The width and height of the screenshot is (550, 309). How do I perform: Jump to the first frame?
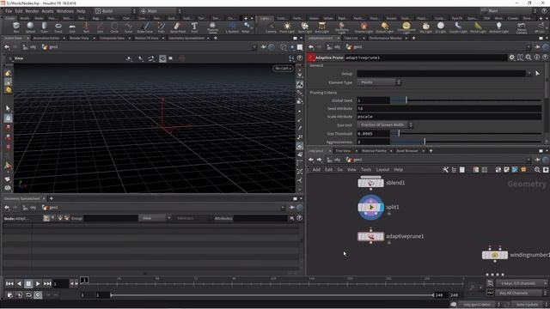click(9, 284)
